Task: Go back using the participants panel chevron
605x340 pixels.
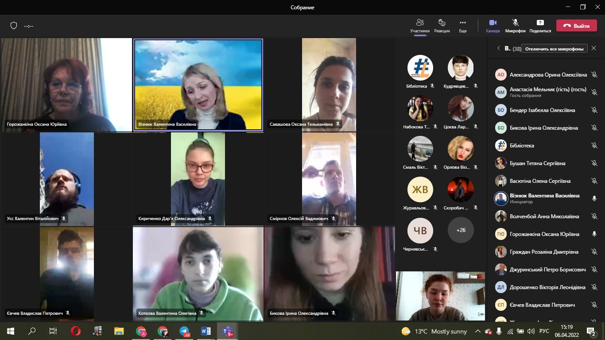Action: click(498, 48)
